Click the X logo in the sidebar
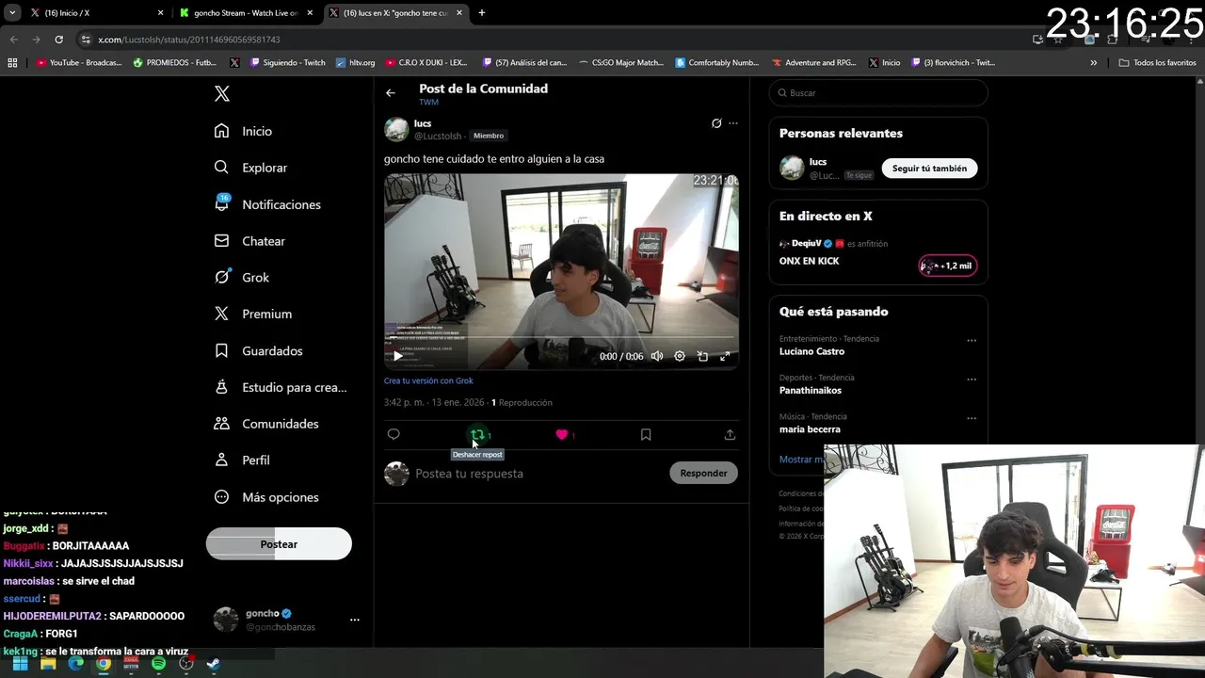The width and height of the screenshot is (1205, 678). 222,93
